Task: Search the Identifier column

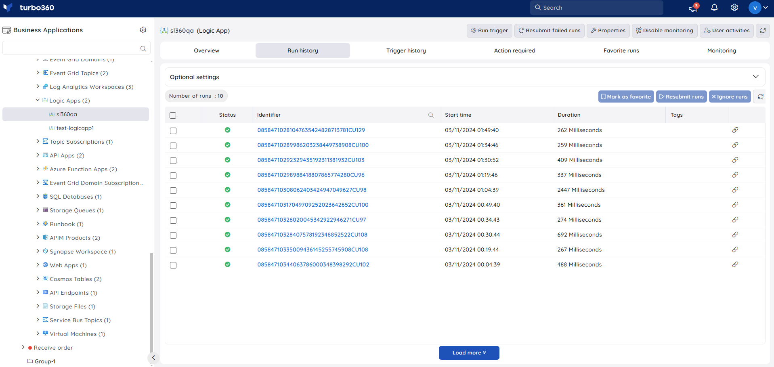Action: click(x=431, y=115)
